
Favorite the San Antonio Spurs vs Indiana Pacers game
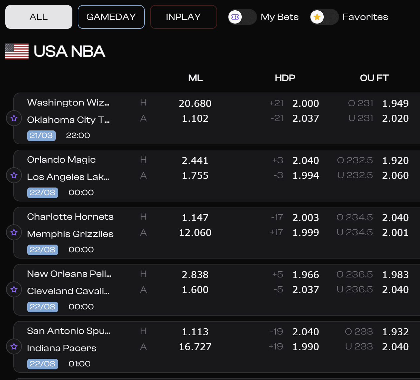coord(14,346)
